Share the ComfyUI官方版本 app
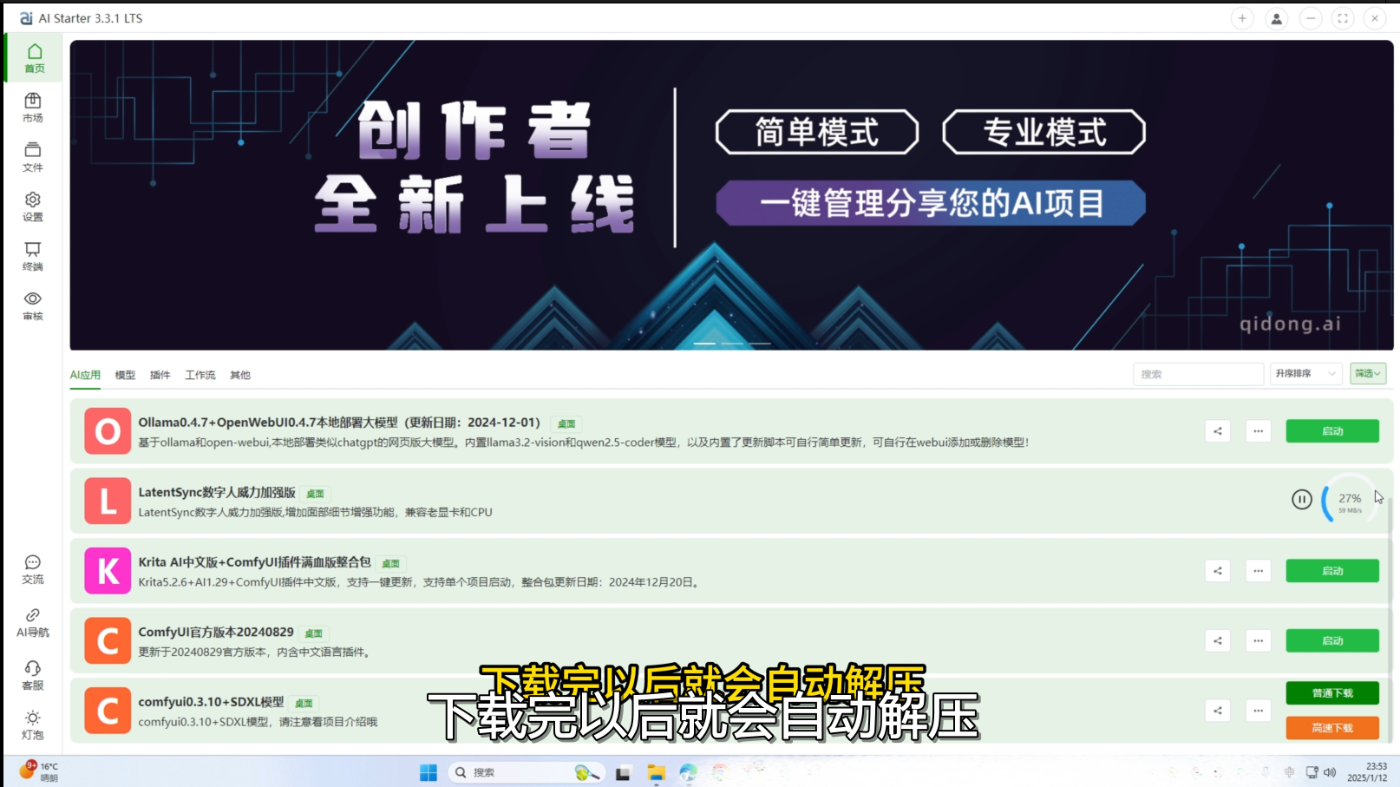 click(1217, 640)
